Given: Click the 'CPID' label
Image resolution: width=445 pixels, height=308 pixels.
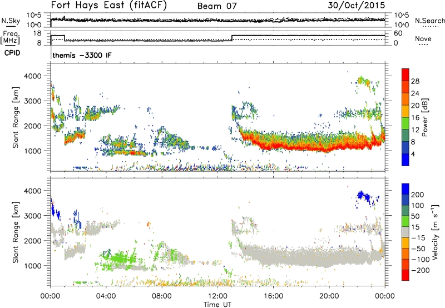Looking at the screenshot, I should [12, 53].
